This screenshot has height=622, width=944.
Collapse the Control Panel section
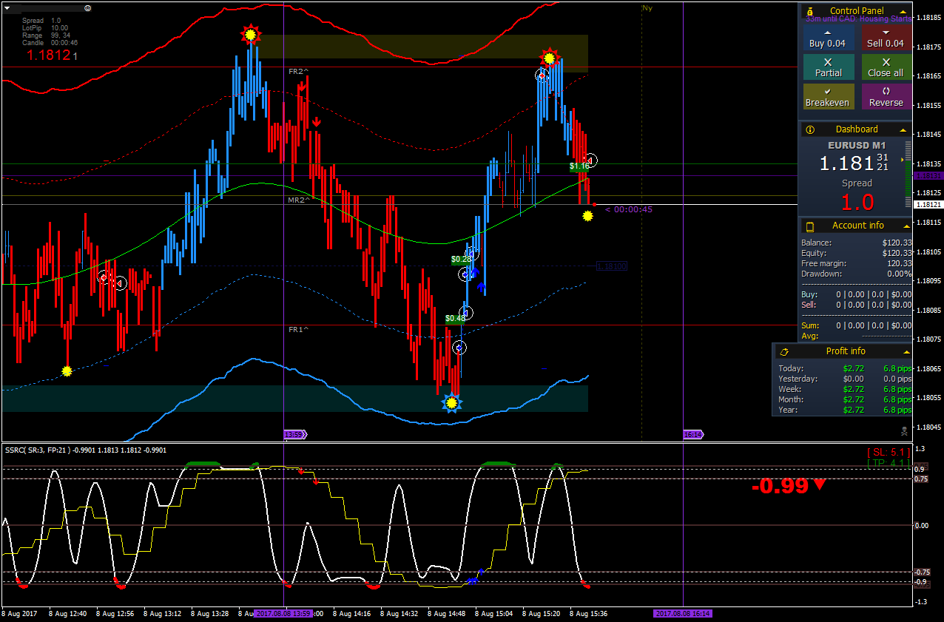pos(904,12)
